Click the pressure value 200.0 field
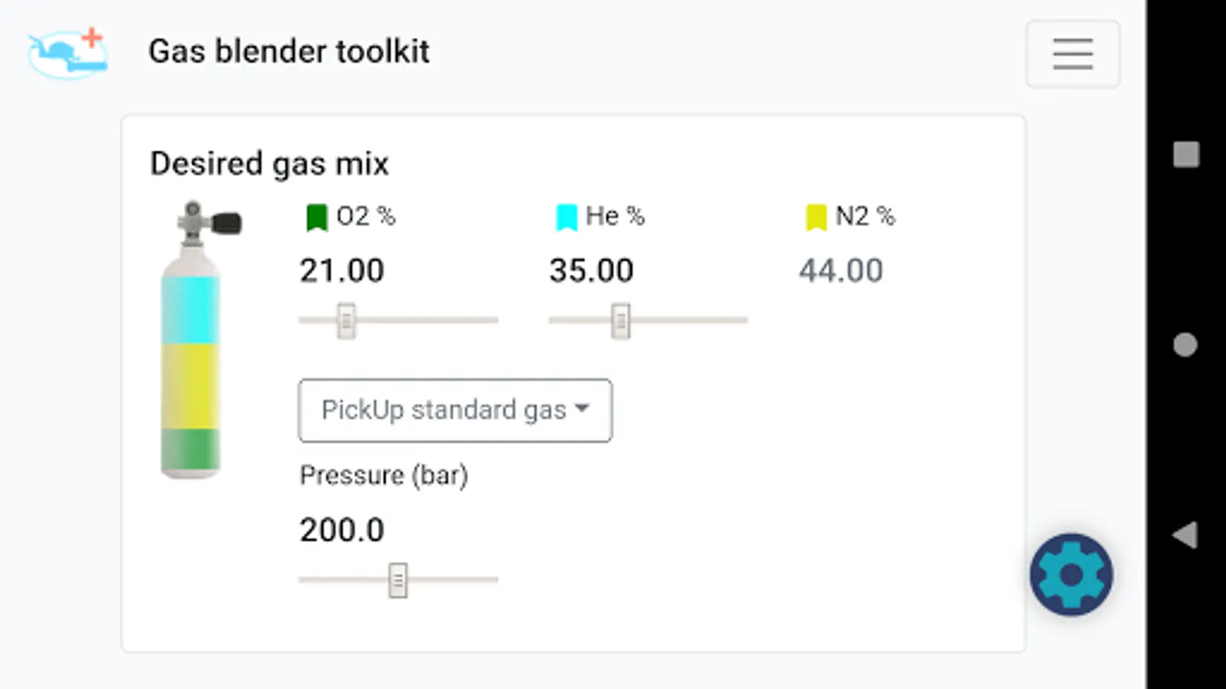1226x689 pixels. click(342, 530)
